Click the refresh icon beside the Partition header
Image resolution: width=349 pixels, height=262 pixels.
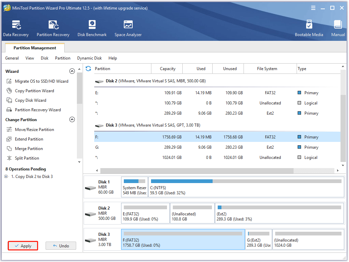[88, 68]
